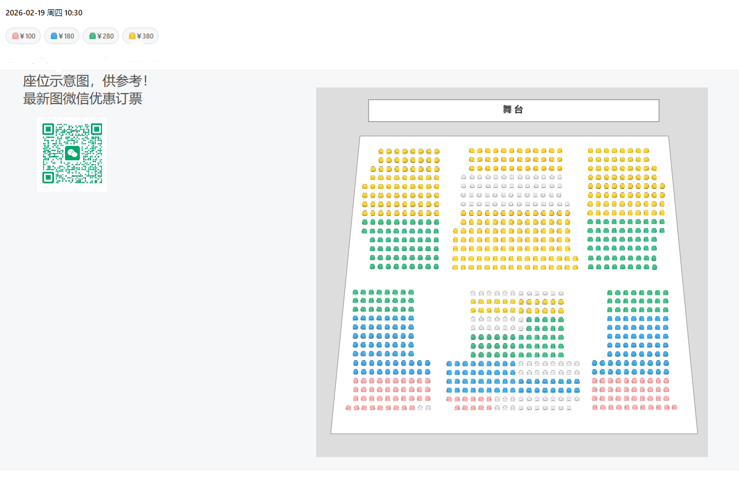Viewport: 739px width, 478px height.
Task: Select top-left green seat of rear-left section
Action: pos(355,292)
